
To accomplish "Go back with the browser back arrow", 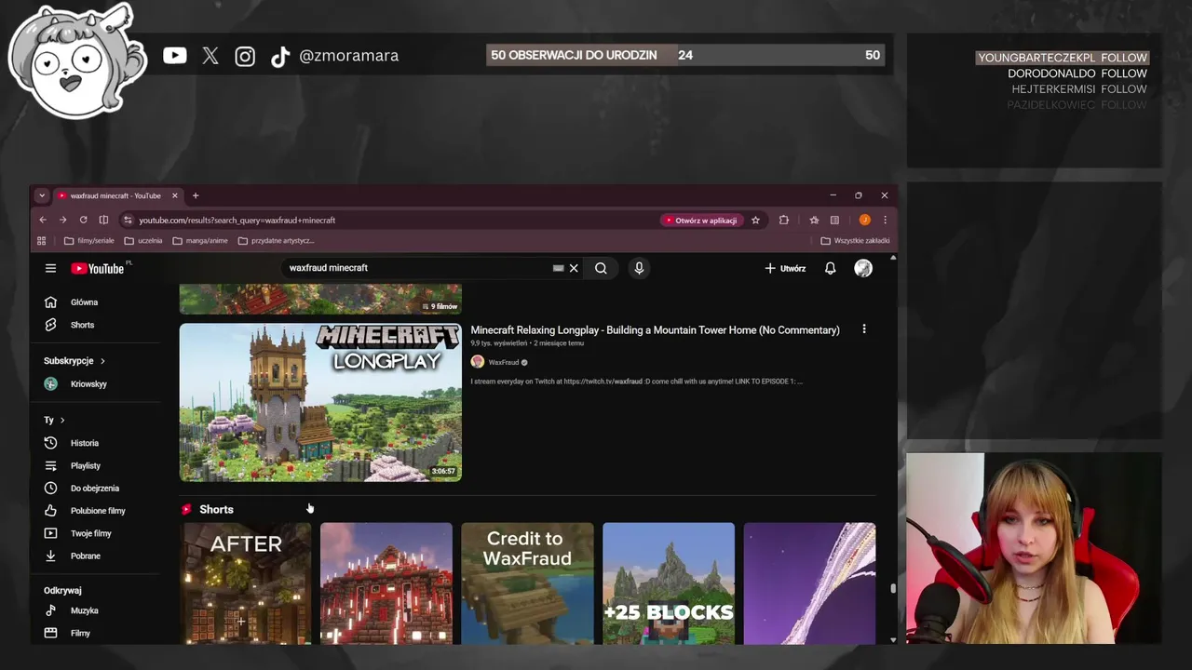I will tap(43, 221).
